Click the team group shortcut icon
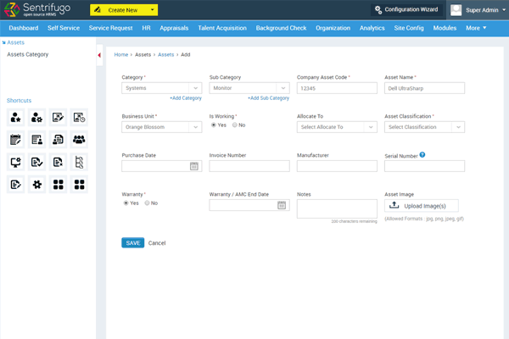Image resolution: width=509 pixels, height=339 pixels. [79, 140]
